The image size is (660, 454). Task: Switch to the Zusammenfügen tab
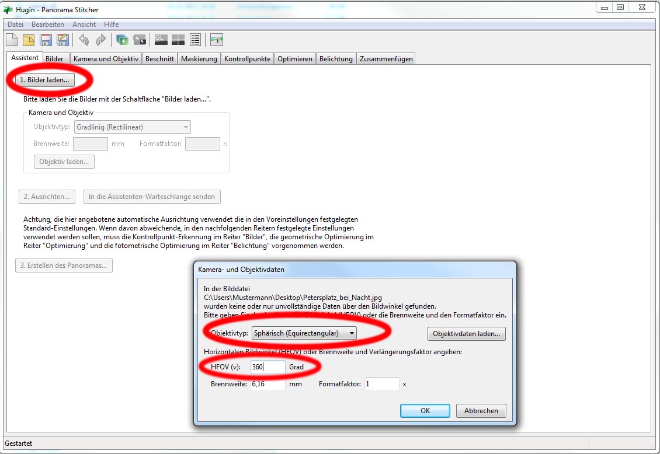pos(386,59)
